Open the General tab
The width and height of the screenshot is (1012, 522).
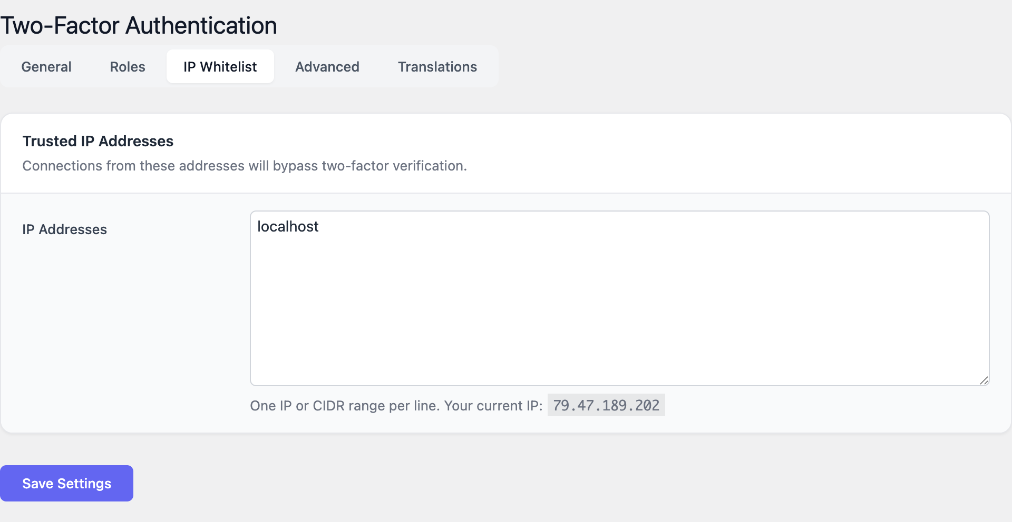(46, 67)
